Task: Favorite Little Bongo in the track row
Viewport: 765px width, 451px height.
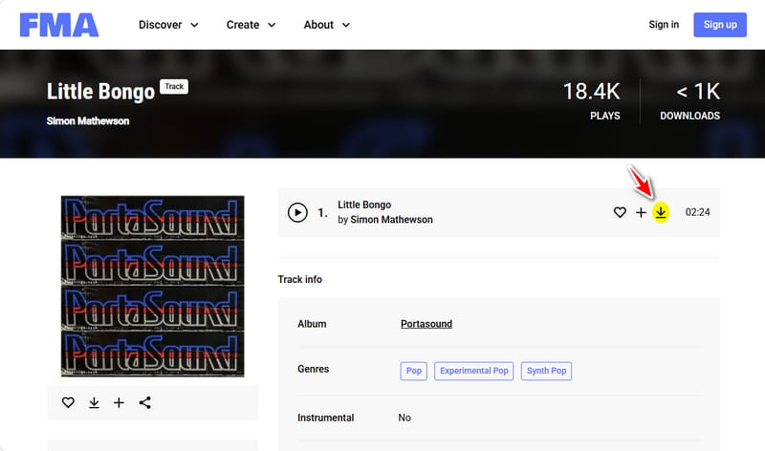Action: (x=620, y=212)
